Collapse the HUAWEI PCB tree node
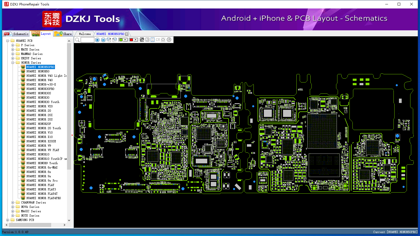Screen dimensions: 420x236 pyautogui.click(x=7, y=41)
